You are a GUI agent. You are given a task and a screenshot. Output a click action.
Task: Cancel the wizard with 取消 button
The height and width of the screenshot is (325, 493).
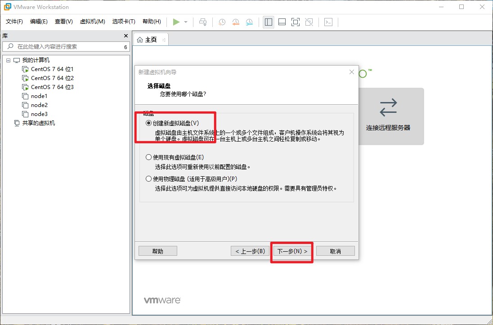[x=336, y=251]
